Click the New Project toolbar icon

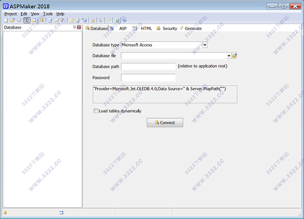click(x=6, y=20)
